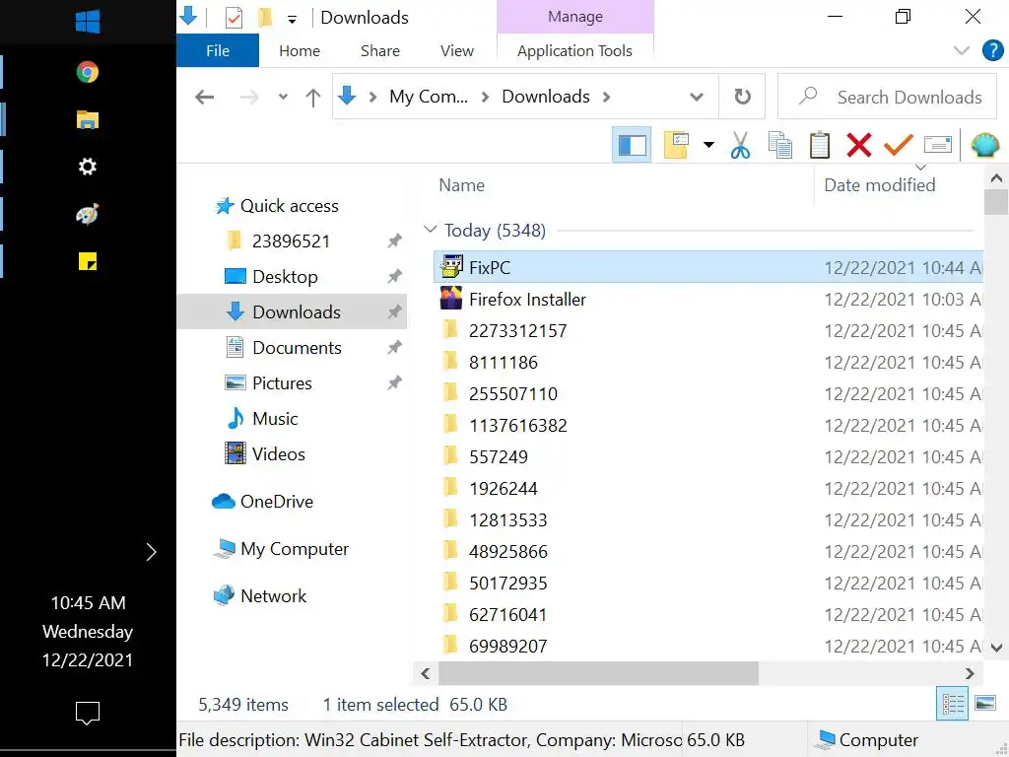Expand the chevron after Downloads breadcrumb
Image resolution: width=1009 pixels, height=757 pixels.
click(x=606, y=97)
